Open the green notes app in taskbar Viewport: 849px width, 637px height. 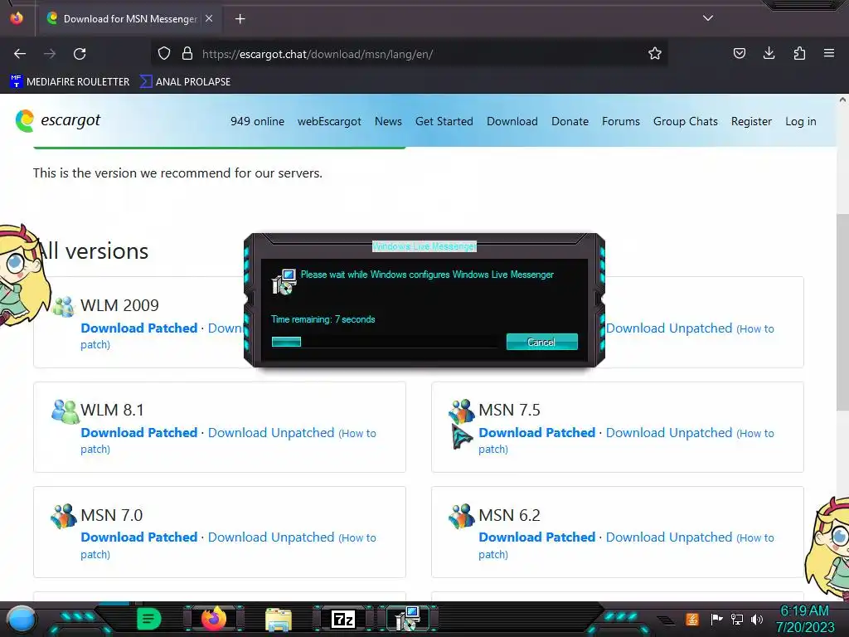coord(149,619)
